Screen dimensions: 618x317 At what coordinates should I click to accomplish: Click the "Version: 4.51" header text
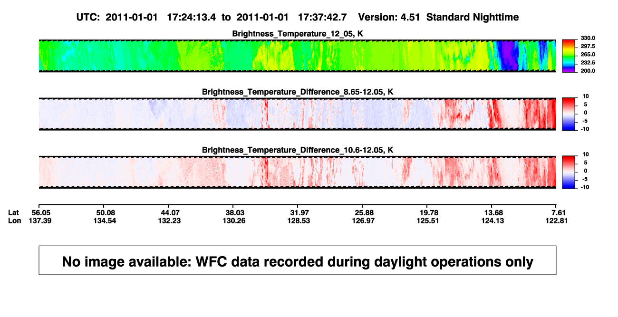coord(390,17)
